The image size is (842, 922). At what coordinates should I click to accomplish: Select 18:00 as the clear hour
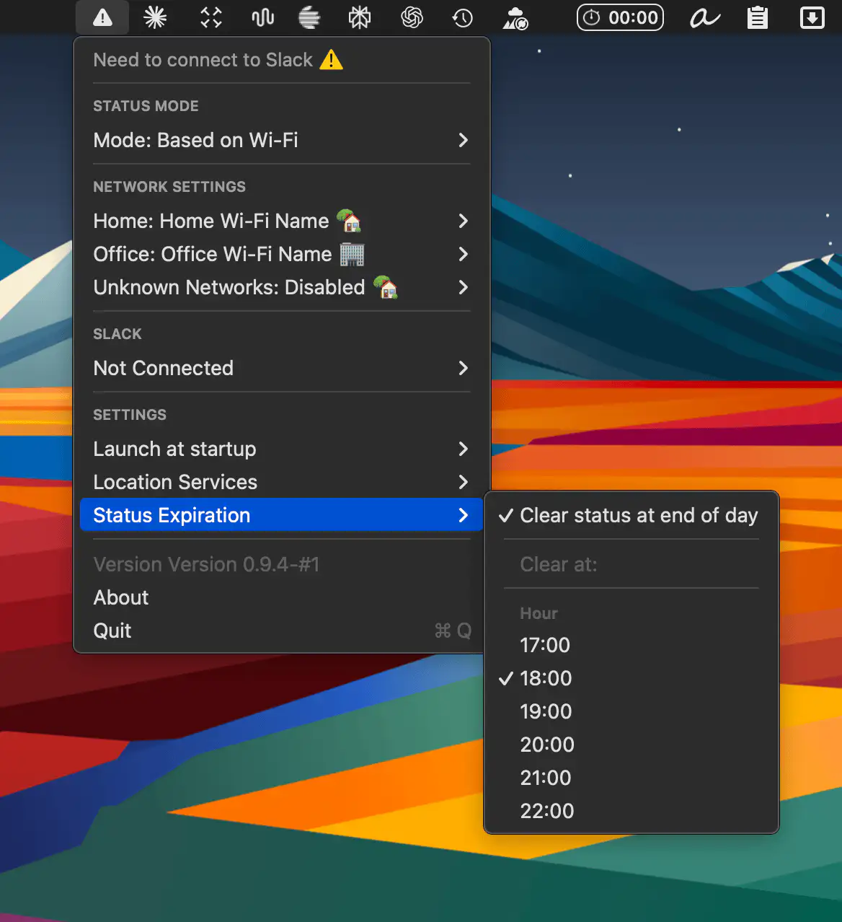tap(546, 678)
